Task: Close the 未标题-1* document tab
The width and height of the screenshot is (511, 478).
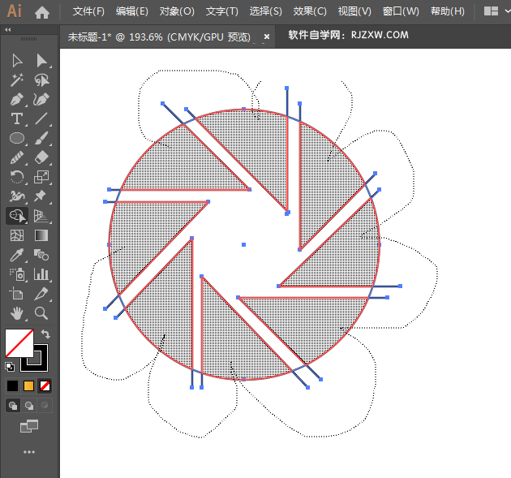Action: (x=267, y=37)
